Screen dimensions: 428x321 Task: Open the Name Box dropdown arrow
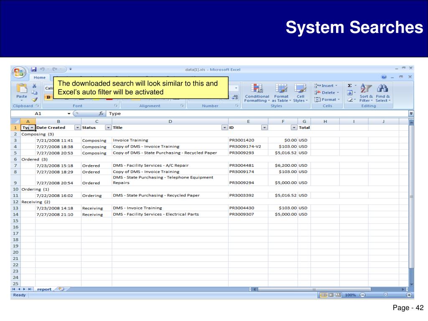[69, 114]
